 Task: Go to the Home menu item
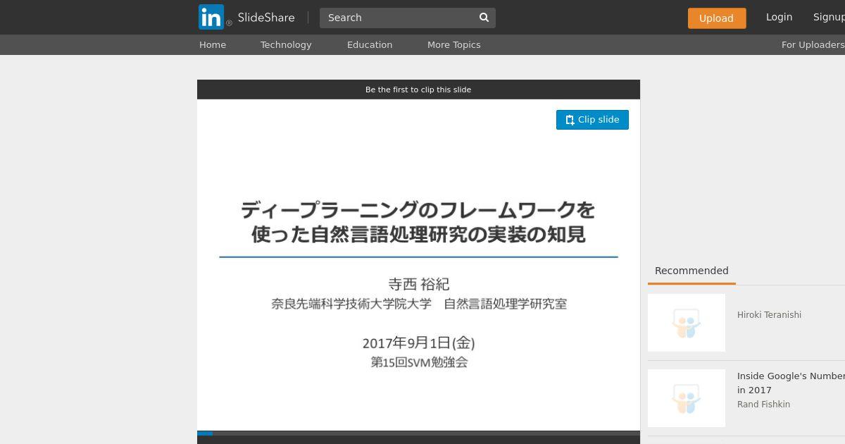coord(213,44)
